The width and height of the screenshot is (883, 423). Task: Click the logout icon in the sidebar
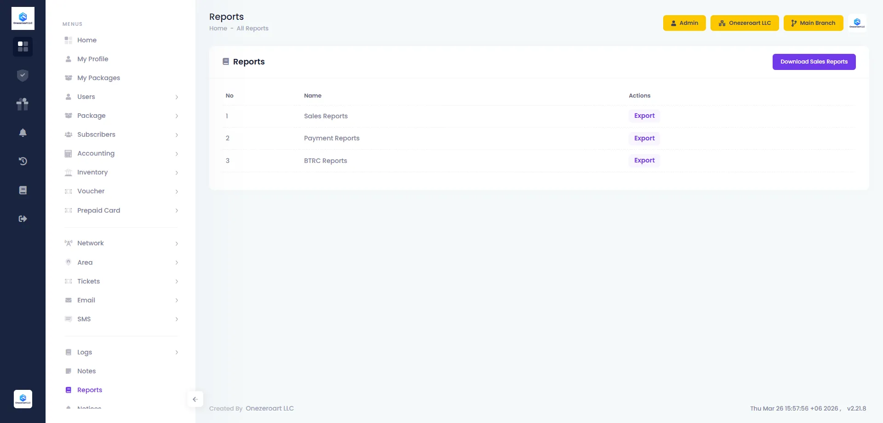tap(23, 219)
